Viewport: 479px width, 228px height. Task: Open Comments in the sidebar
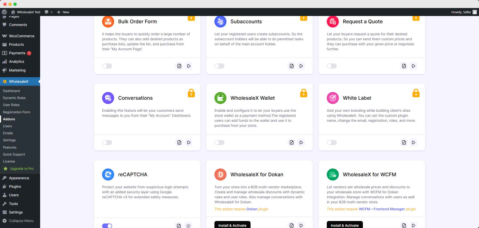tap(20, 25)
